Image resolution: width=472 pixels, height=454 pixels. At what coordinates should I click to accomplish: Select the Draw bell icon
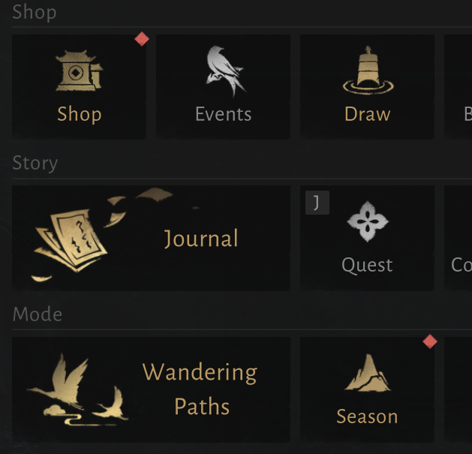click(x=368, y=70)
